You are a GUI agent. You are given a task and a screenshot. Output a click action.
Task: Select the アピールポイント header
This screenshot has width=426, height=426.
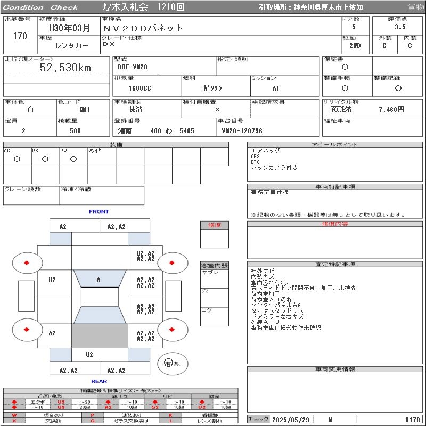point(335,145)
